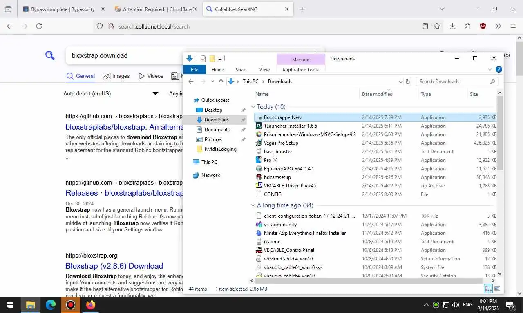523x313 pixels.
Task: Open the Application Tools ribbon tab
Action: [x=300, y=70]
